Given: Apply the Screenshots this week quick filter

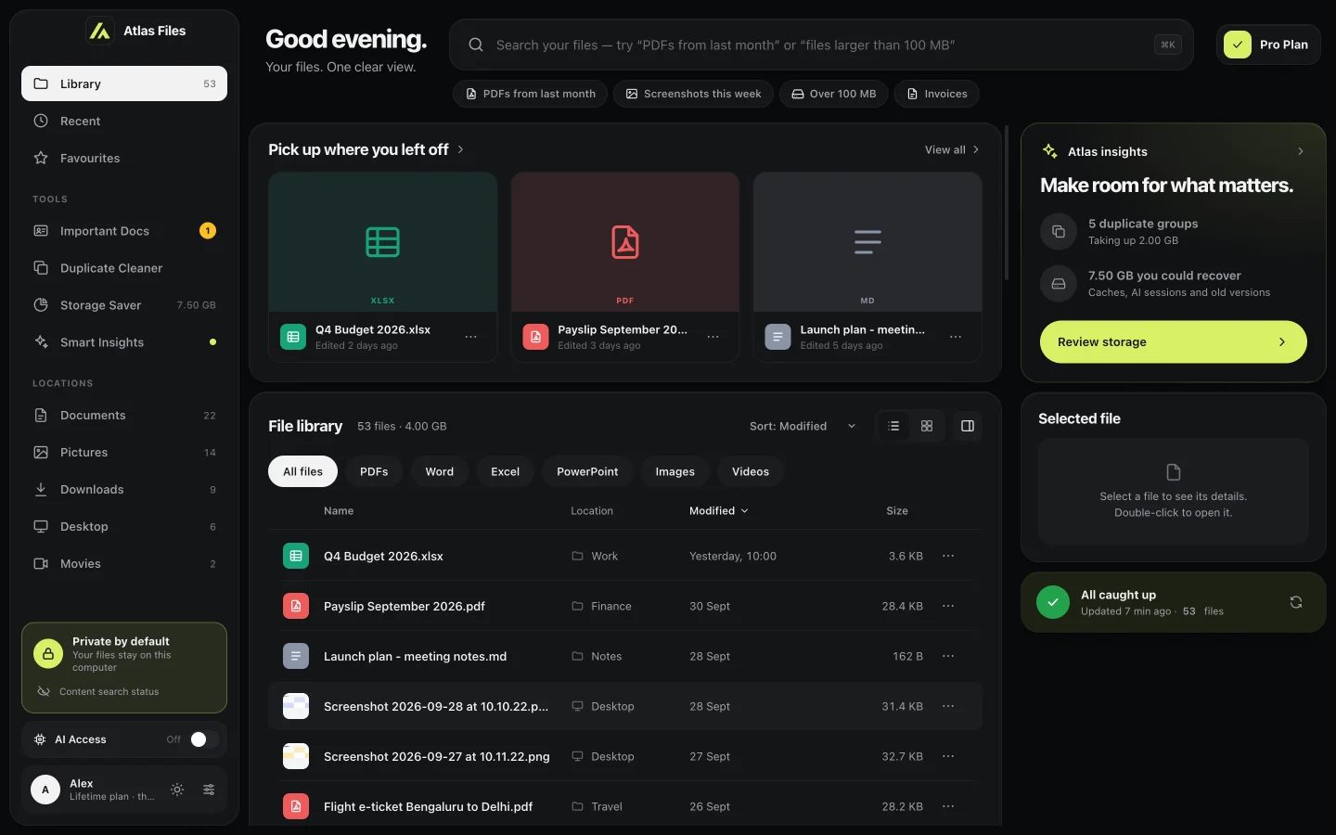Looking at the screenshot, I should (x=693, y=94).
